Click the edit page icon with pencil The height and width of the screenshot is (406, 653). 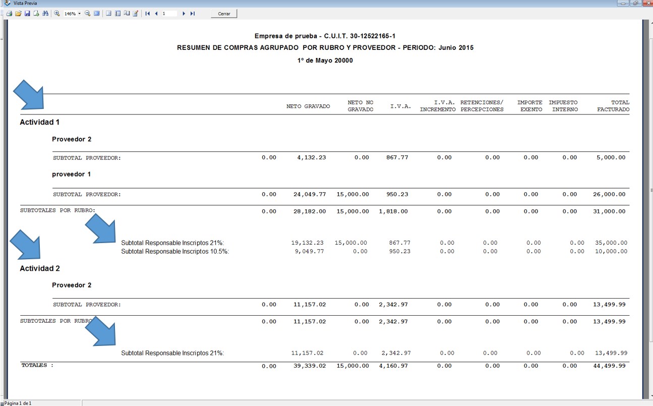point(135,14)
